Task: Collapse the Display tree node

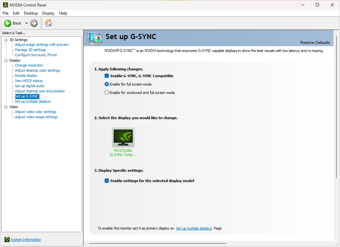Action: tap(6, 60)
